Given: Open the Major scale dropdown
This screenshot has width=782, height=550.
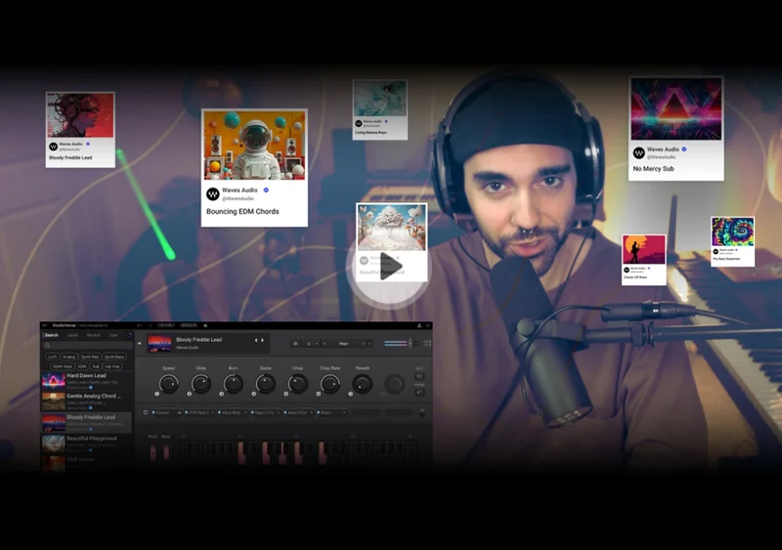Looking at the screenshot, I should [344, 344].
